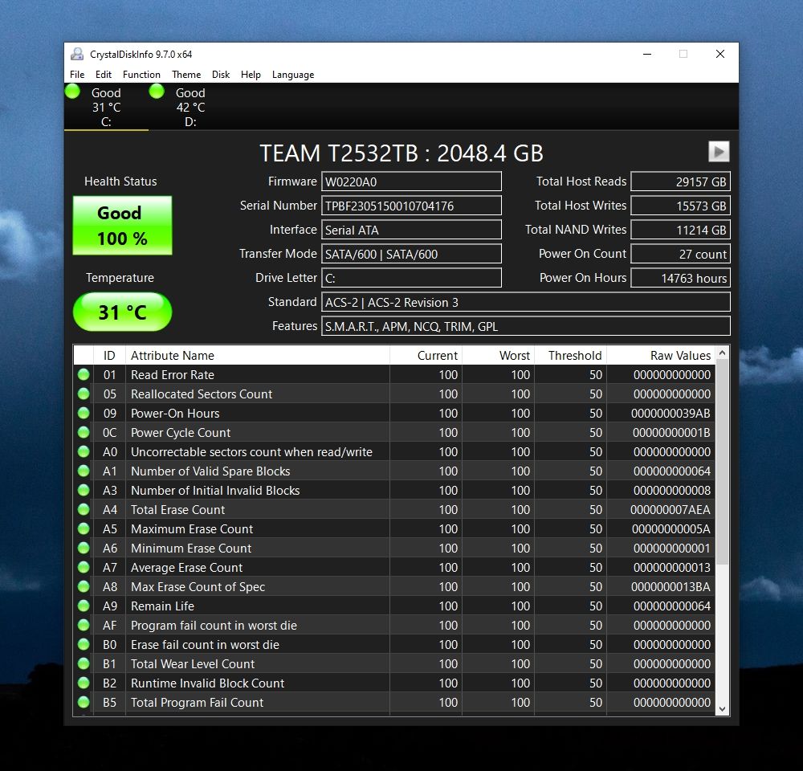Image resolution: width=803 pixels, height=771 pixels.
Task: Click the Features field with S.M.A.R.T.
Action: [525, 326]
